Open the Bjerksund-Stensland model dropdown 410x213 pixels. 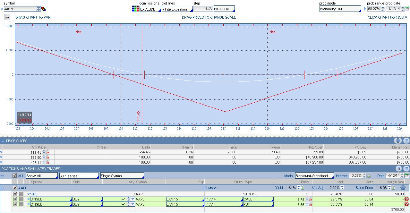[x=314, y=176]
